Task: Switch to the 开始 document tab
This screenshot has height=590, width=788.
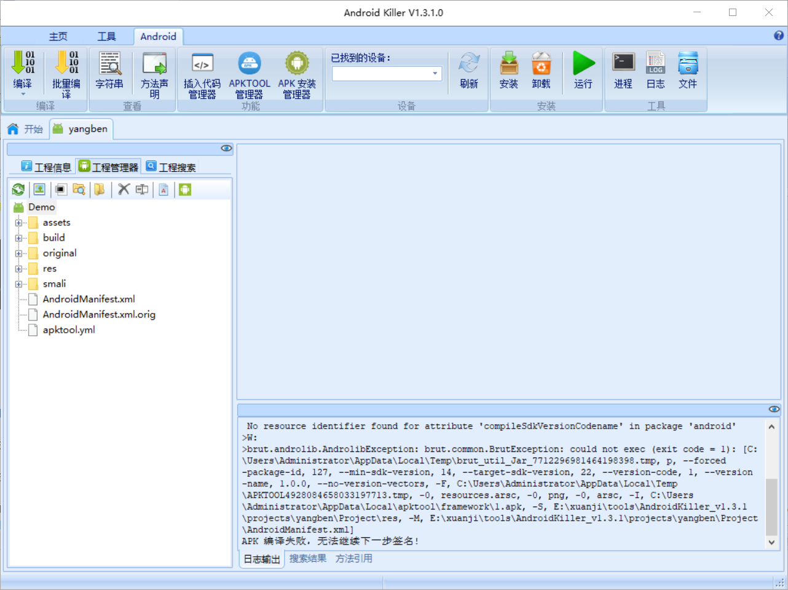Action: tap(25, 129)
